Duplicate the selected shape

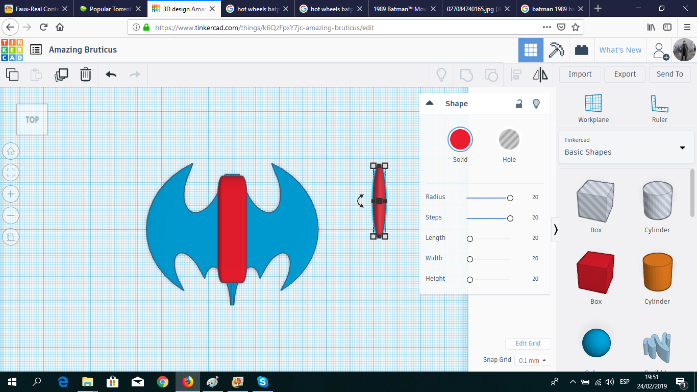(61, 75)
